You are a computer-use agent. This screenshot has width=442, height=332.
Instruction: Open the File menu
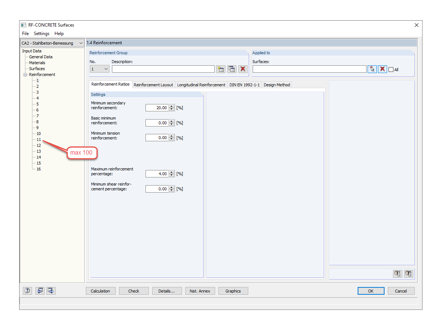pos(25,34)
